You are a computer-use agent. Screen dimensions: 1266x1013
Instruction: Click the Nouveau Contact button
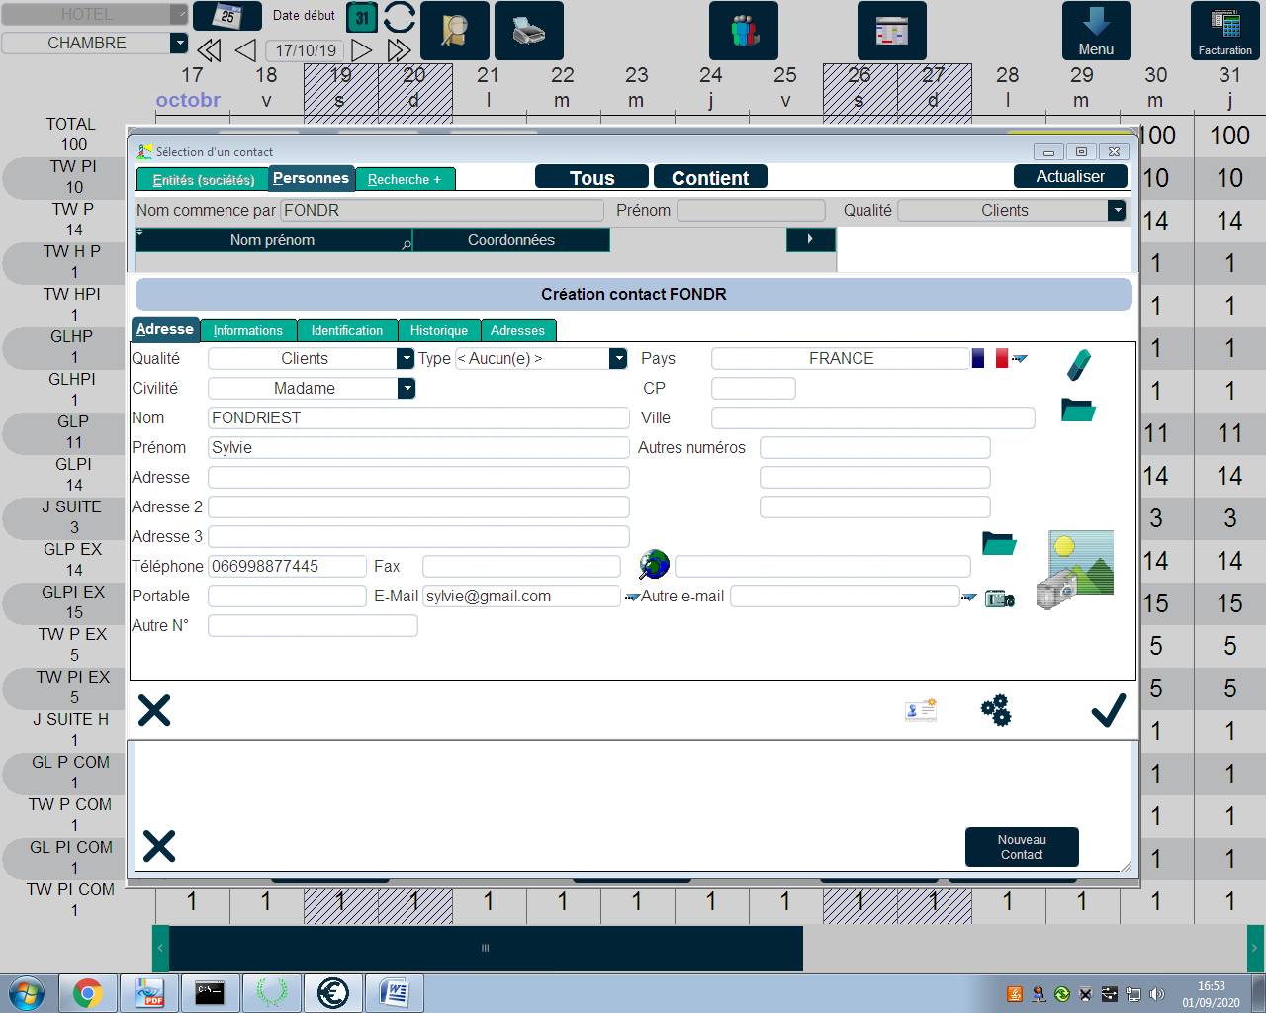[x=1021, y=847]
